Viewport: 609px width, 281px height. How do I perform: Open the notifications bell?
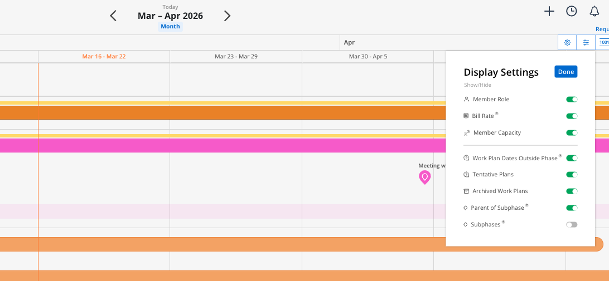coord(594,11)
